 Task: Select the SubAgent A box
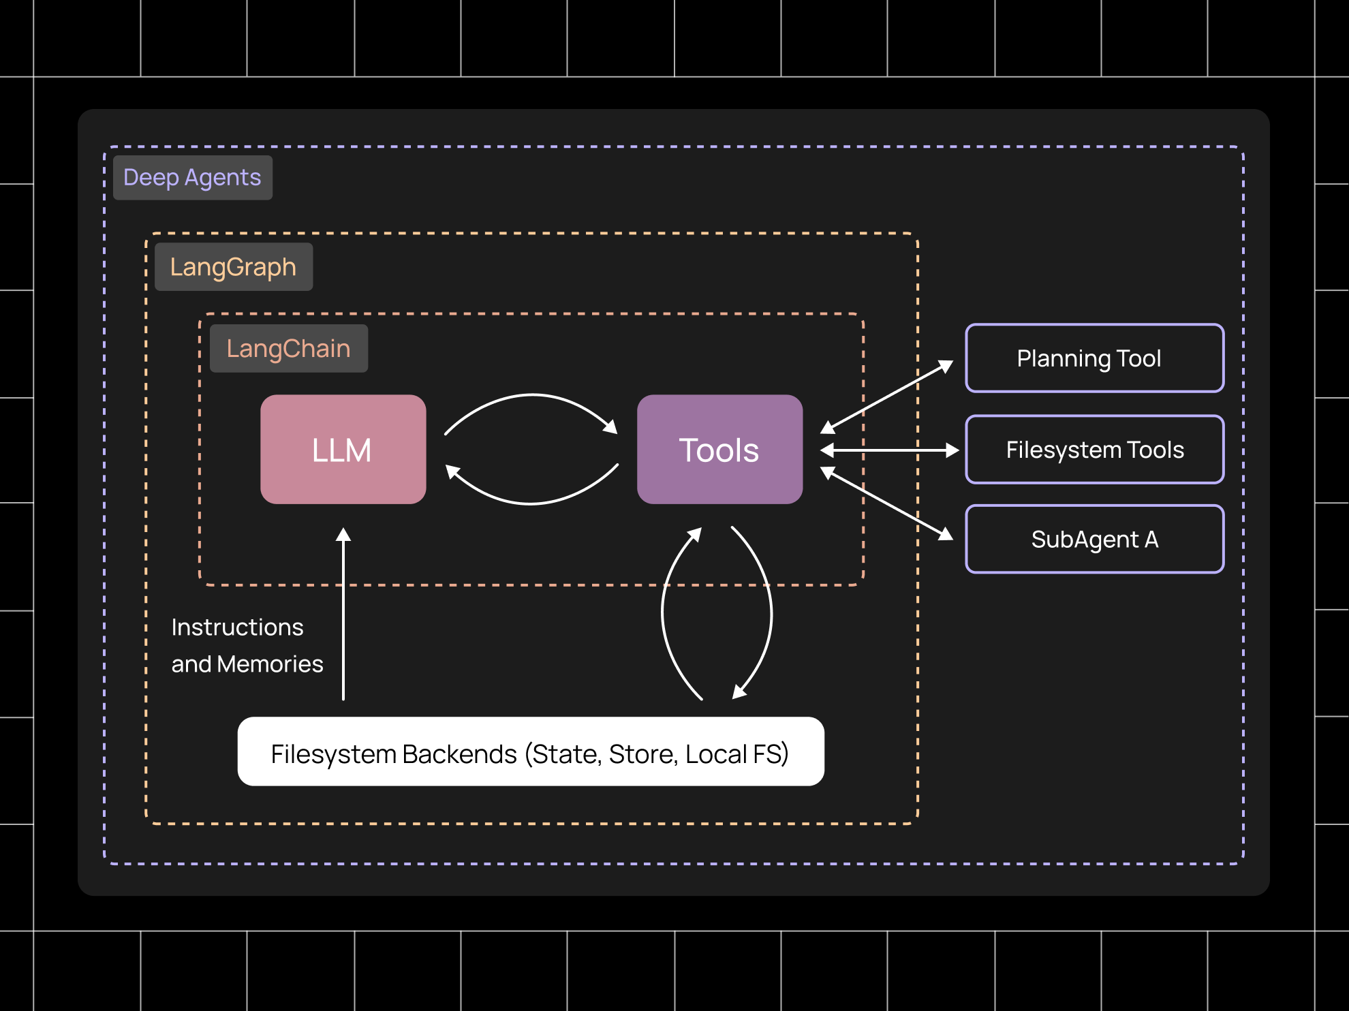(1094, 540)
